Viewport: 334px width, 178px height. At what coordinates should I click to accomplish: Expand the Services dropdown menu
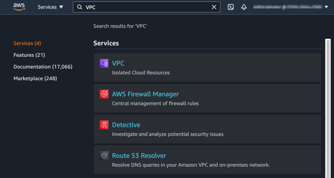50,7
